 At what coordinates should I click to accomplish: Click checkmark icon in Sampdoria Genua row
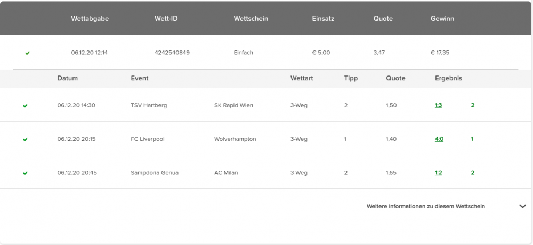tap(25, 173)
